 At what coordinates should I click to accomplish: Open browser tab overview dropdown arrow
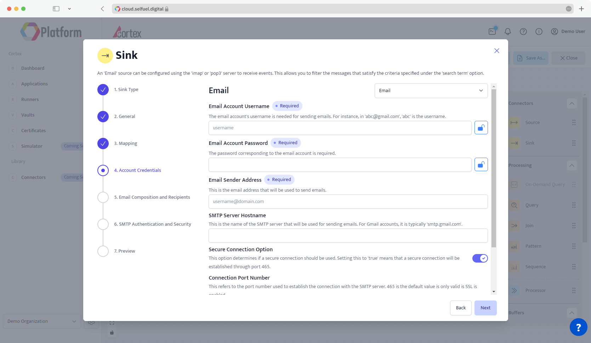click(x=69, y=9)
